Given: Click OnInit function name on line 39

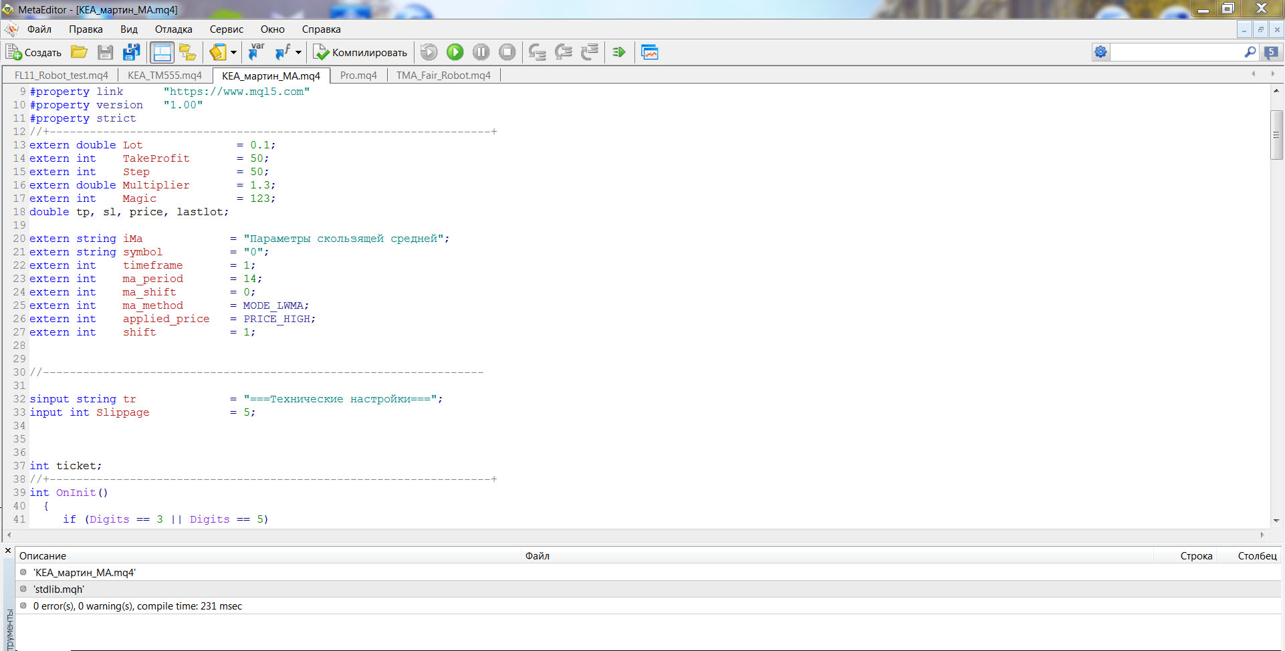Looking at the screenshot, I should tap(76, 493).
